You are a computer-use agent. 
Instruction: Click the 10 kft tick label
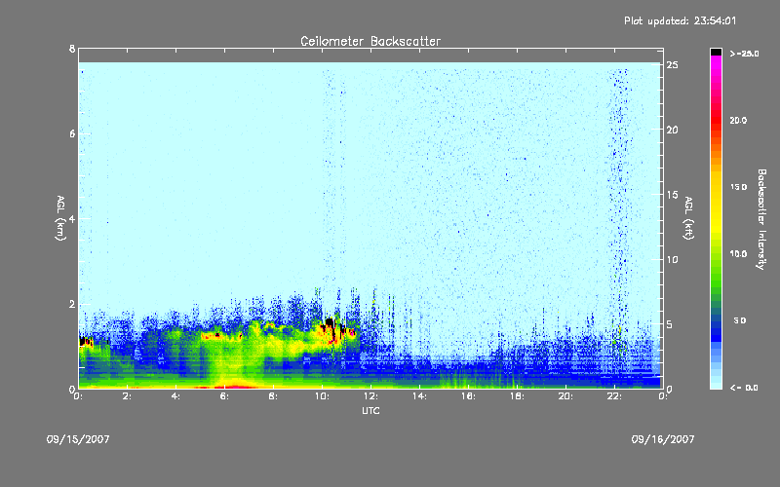(672, 259)
